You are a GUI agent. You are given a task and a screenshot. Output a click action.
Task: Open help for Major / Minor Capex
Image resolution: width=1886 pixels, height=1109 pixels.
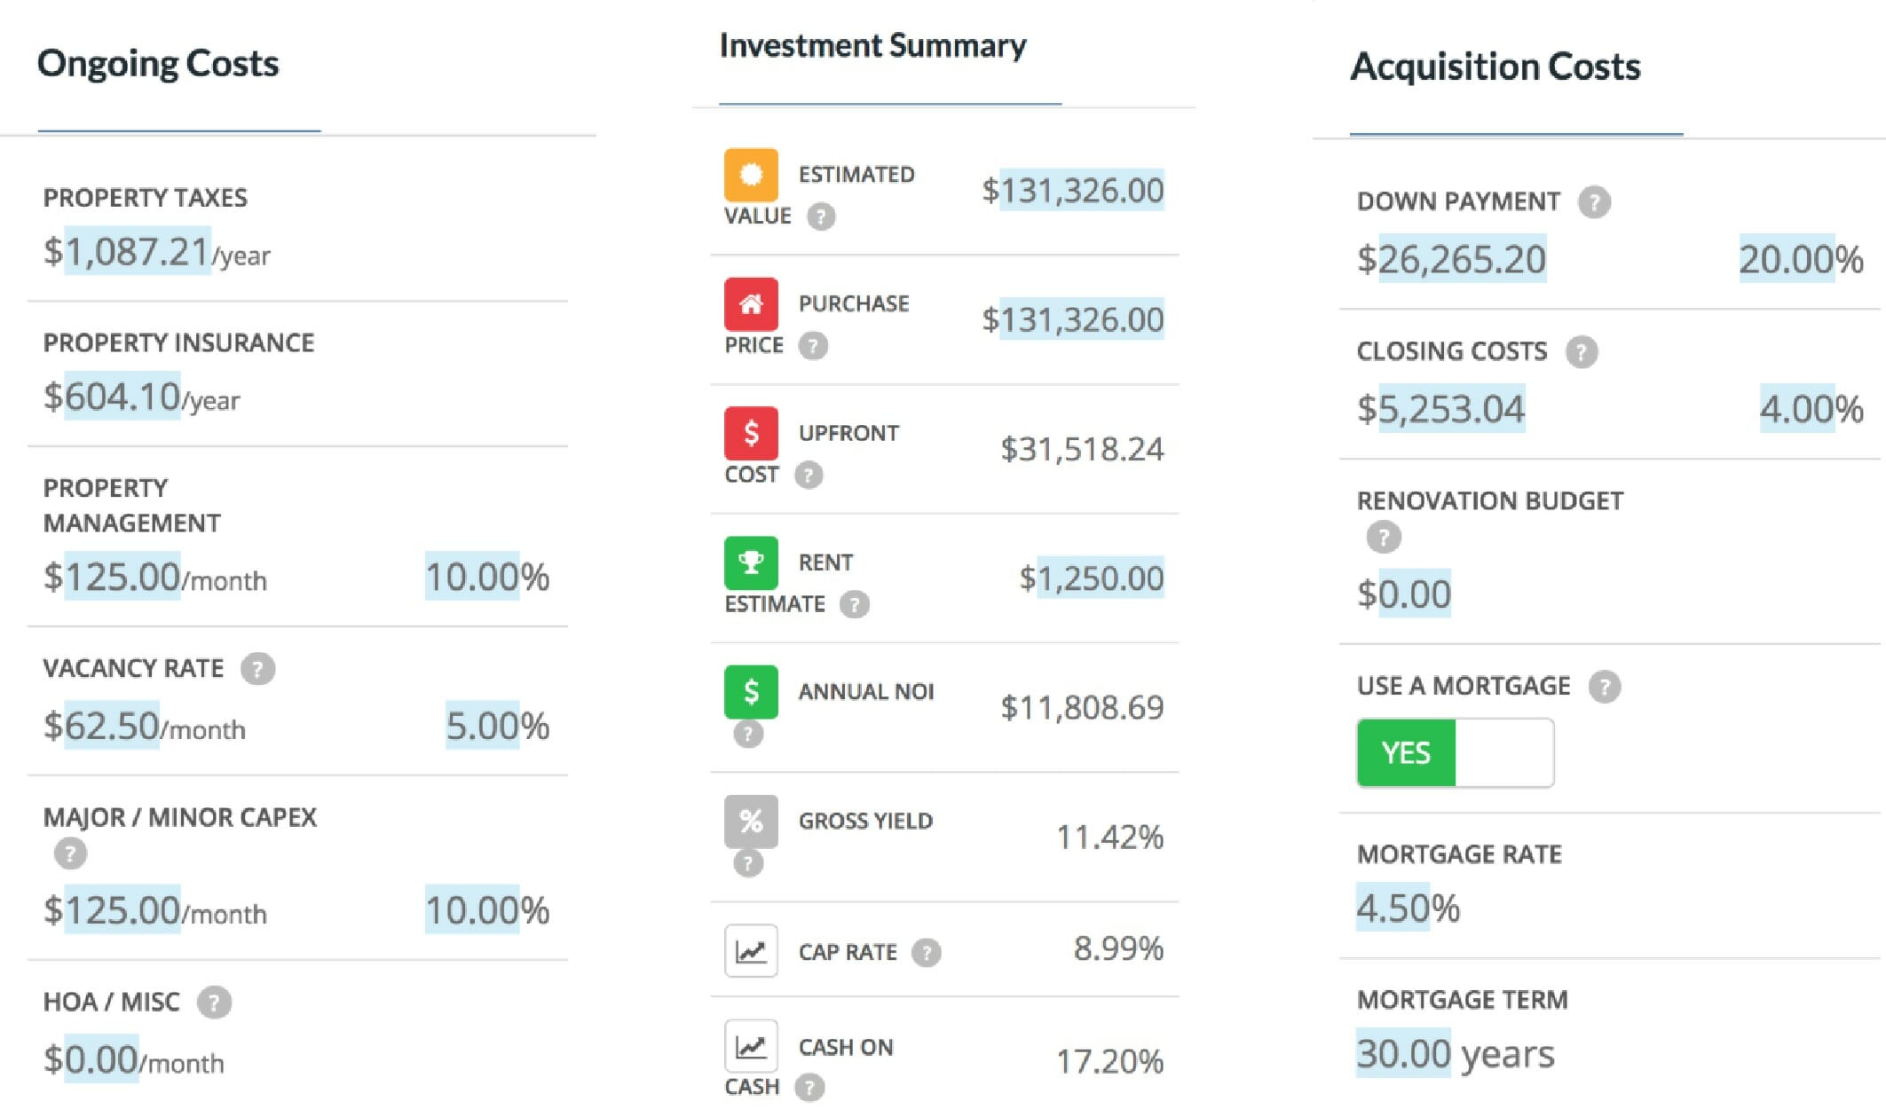(x=70, y=854)
